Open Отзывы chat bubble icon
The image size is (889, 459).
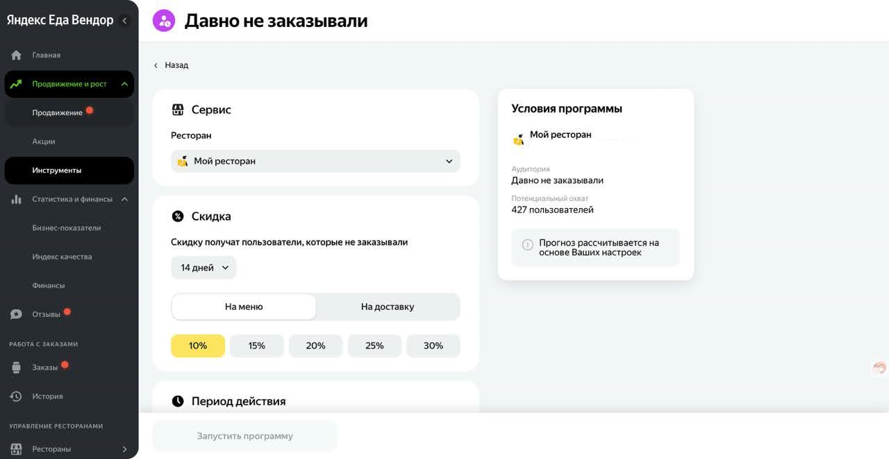(x=16, y=314)
